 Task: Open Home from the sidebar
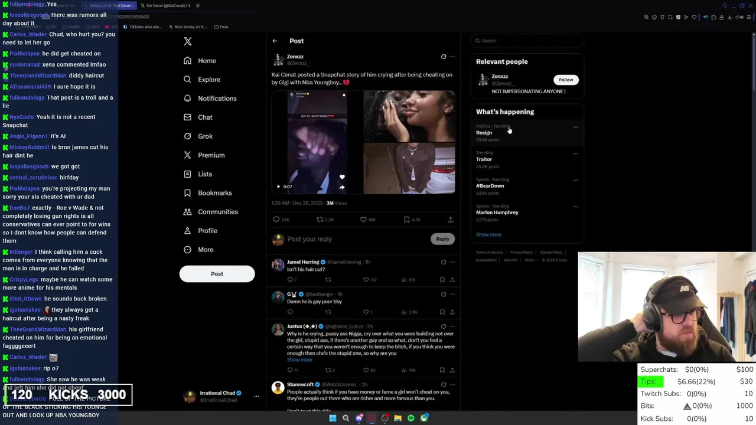pyautogui.click(x=200, y=61)
